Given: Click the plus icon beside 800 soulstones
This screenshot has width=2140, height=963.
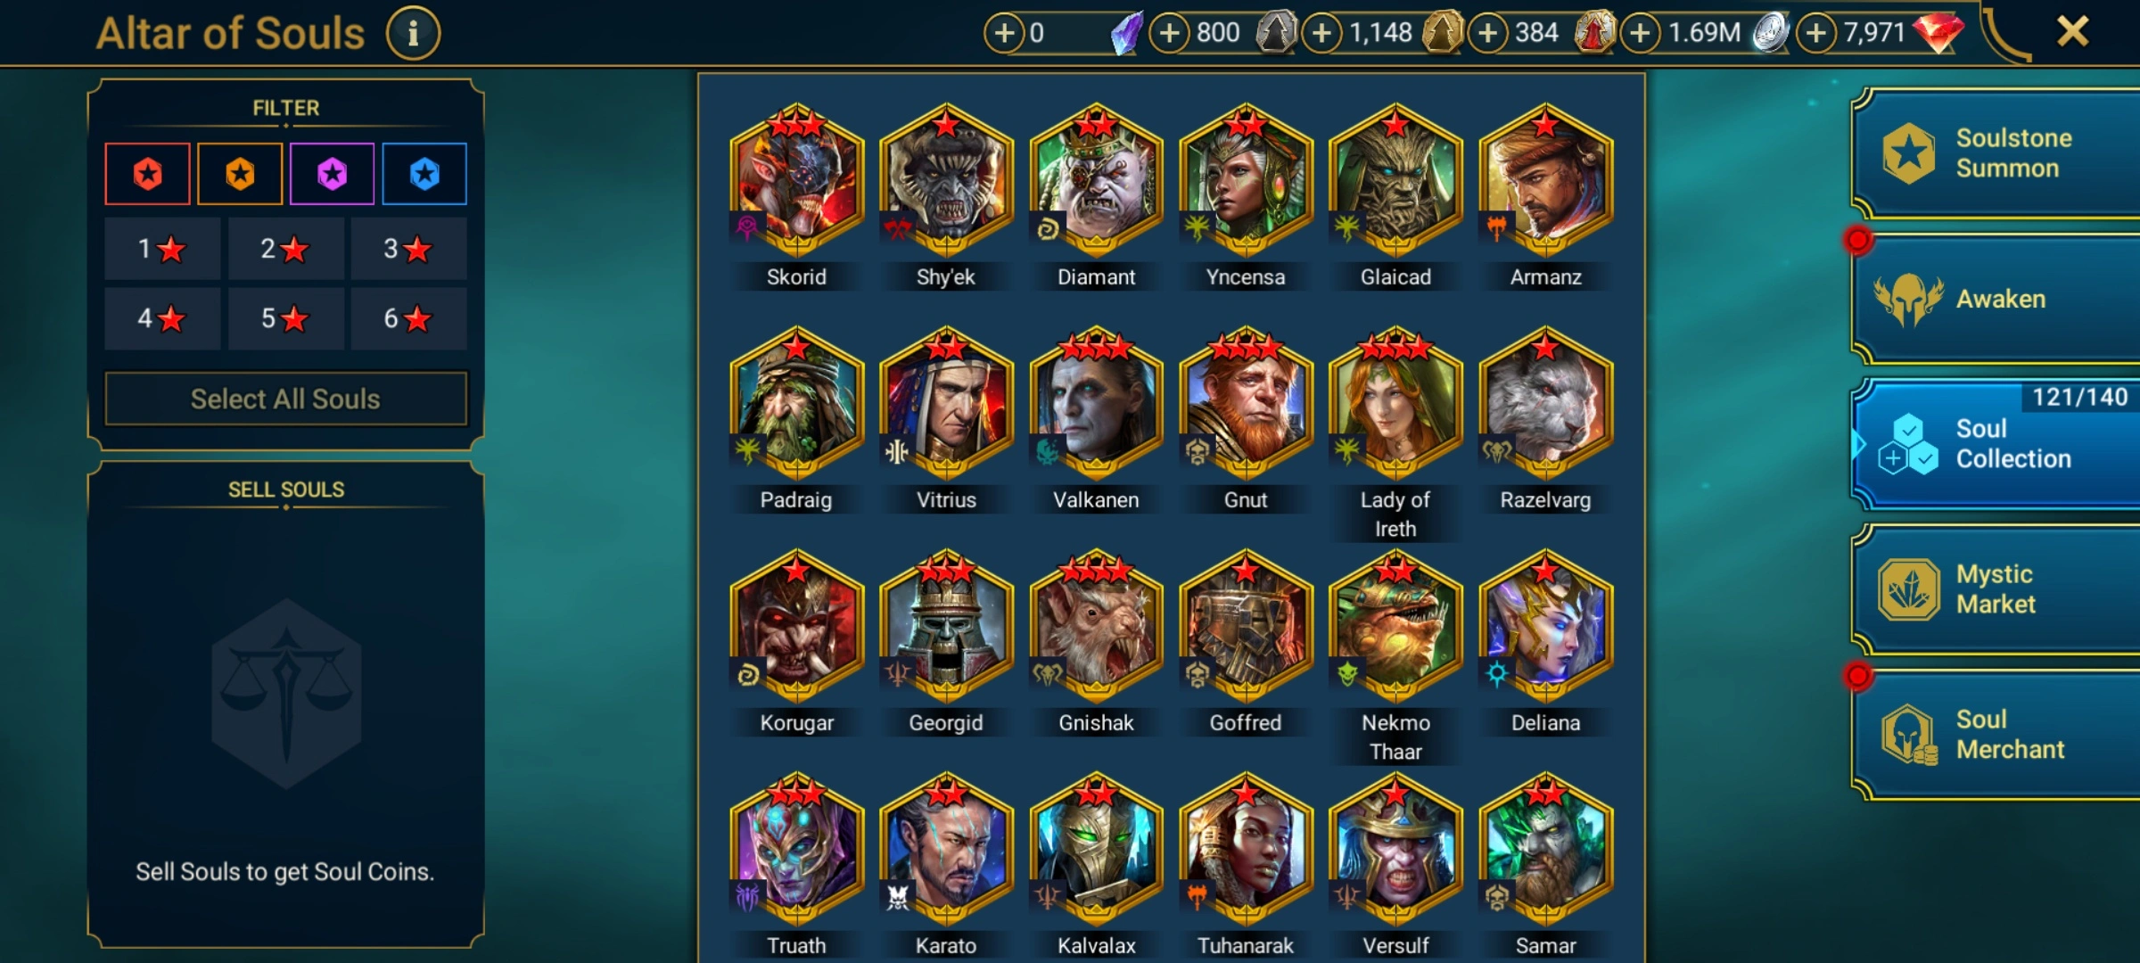Looking at the screenshot, I should tap(1169, 33).
